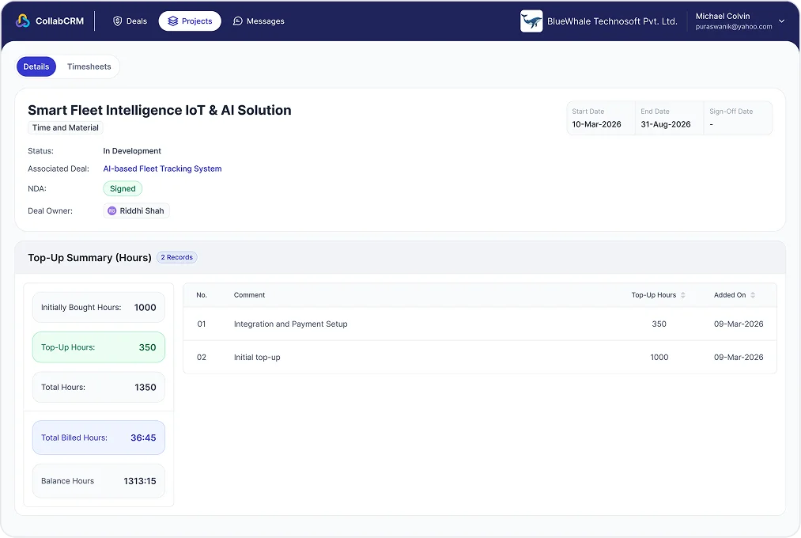Screen dimensions: 801x538
Task: Click the Top-Up Summary (Hours) heading
Action: point(90,257)
